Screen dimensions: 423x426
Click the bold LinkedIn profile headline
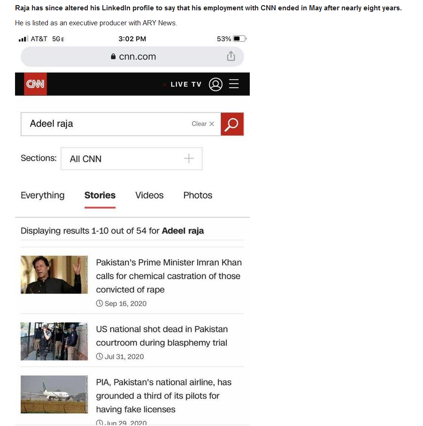tap(208, 8)
